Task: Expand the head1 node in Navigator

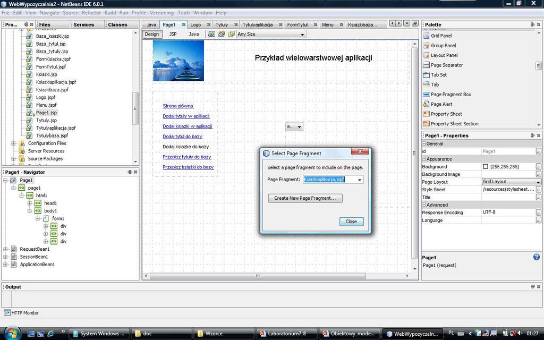Action: coord(30,203)
